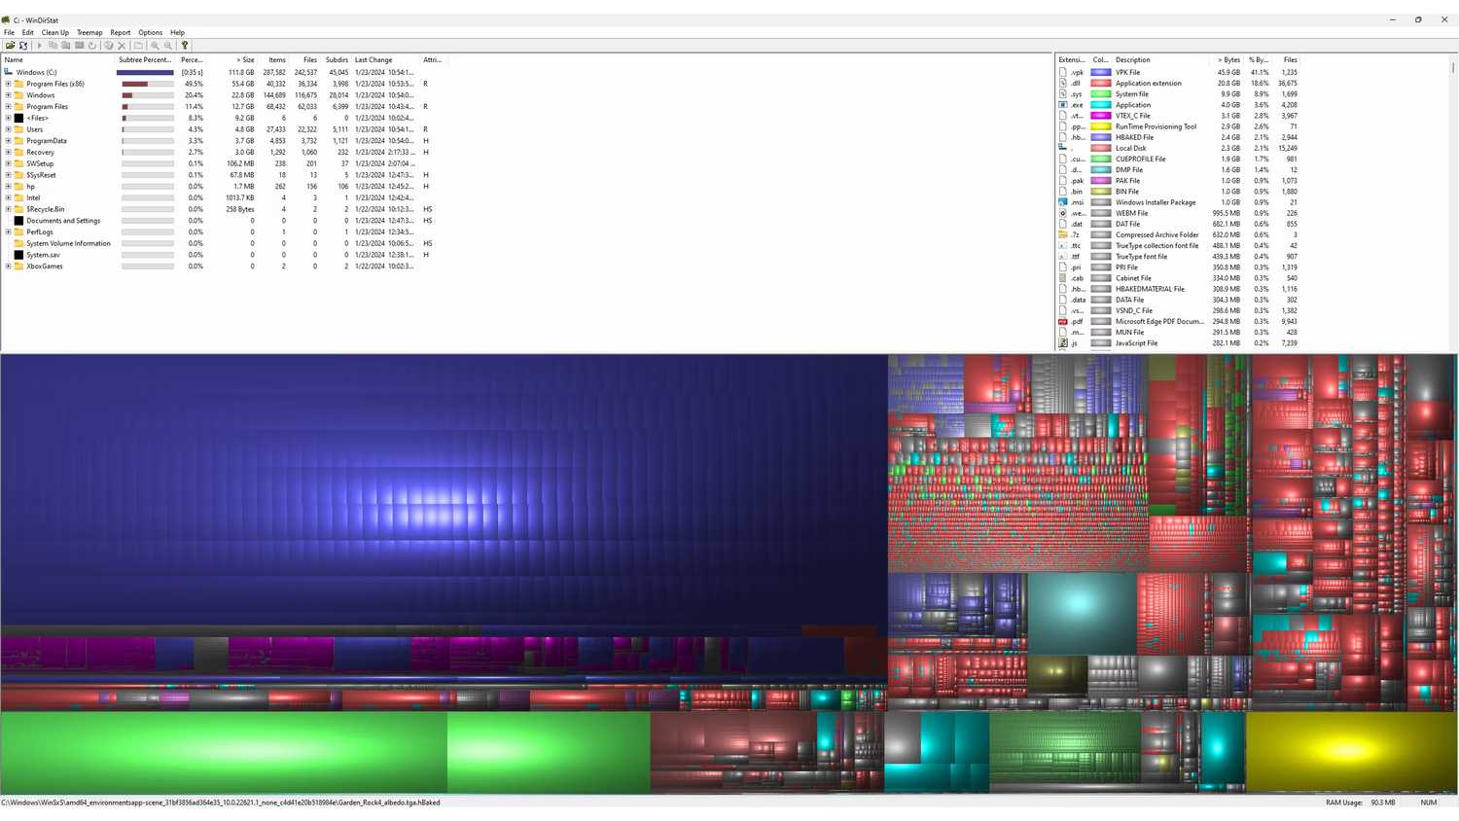
Task: Click the blue VPK File color swatch
Action: point(1101,72)
